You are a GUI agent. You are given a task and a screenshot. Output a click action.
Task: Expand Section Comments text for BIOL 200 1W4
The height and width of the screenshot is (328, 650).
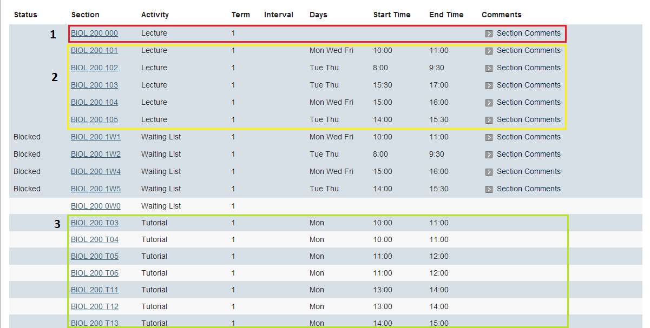click(x=528, y=171)
